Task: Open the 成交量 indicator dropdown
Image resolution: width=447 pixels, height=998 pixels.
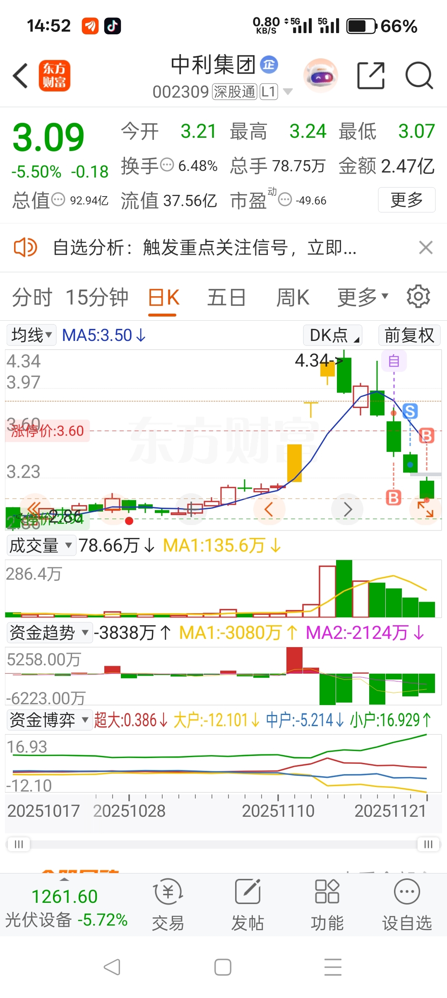Action: point(41,545)
